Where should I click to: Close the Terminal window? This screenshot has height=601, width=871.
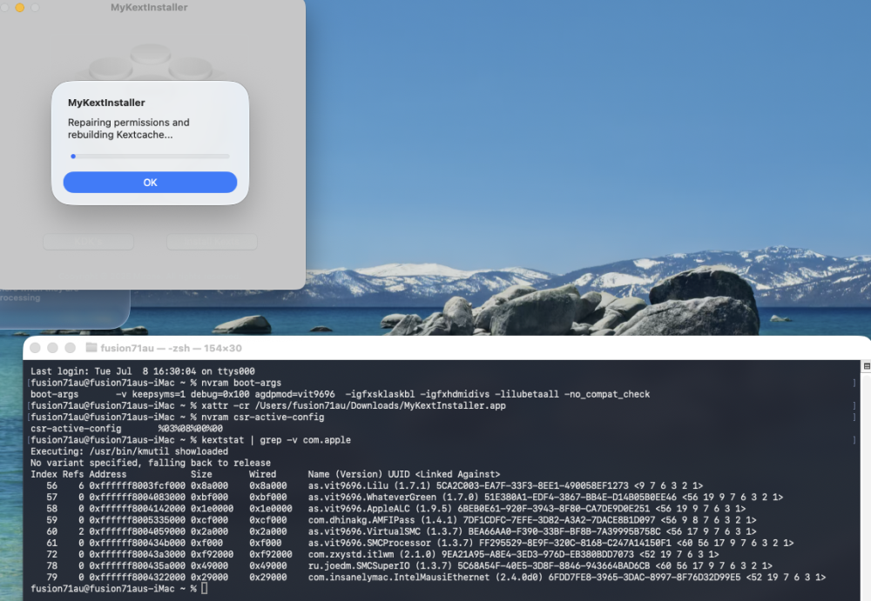(x=35, y=347)
